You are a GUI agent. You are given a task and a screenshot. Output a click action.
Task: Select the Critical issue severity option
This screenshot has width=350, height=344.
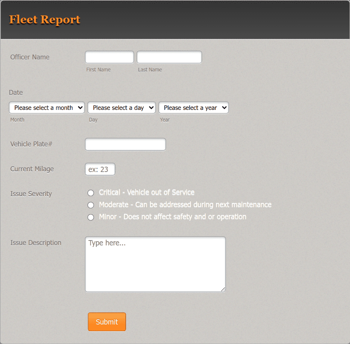coord(91,193)
